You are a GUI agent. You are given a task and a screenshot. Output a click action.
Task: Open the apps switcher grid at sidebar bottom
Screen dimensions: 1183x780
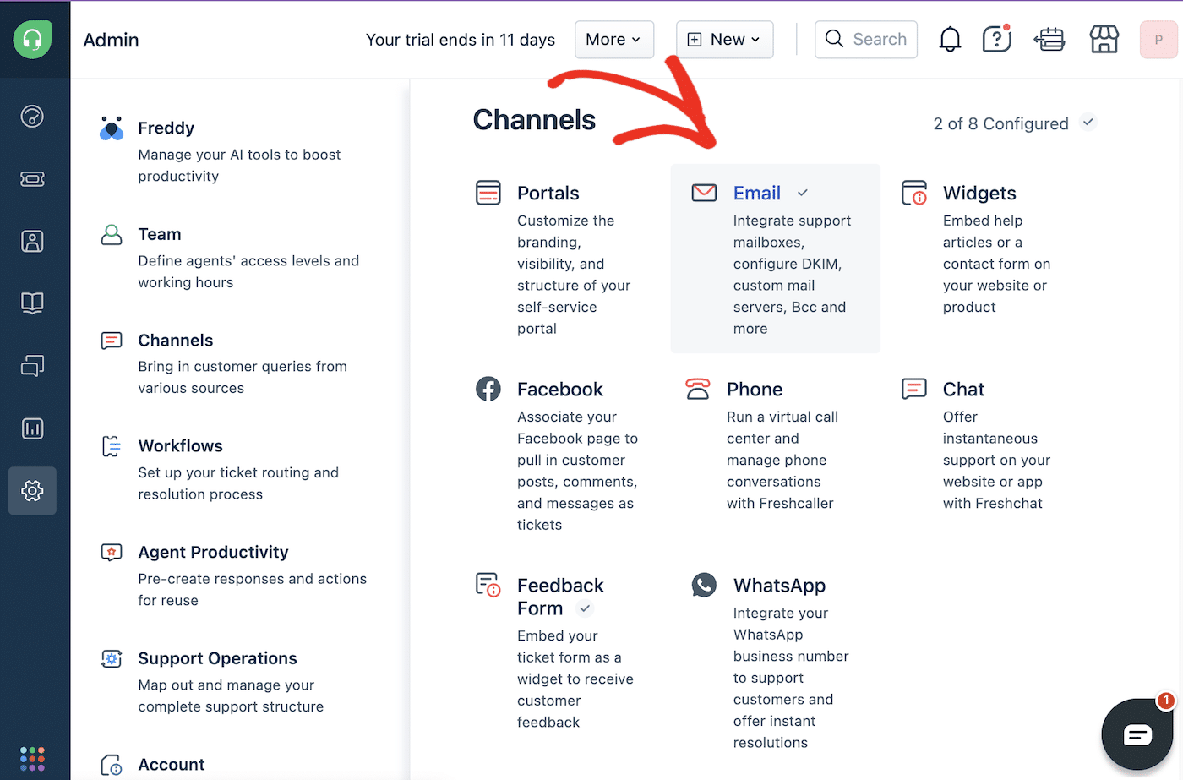[32, 758]
